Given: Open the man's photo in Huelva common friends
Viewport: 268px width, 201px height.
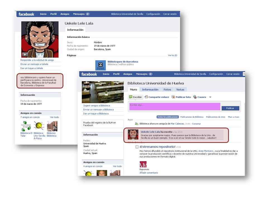Looking at the screenshot, I should tap(102, 173).
